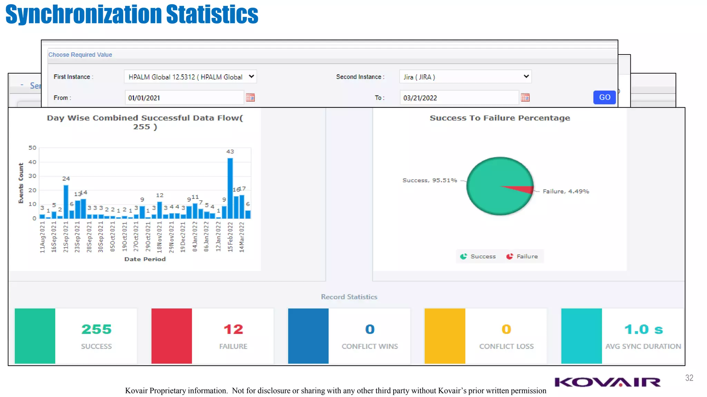Click the teal Avg Sync Duration tile
Viewport: 707px width, 397px height.
pyautogui.click(x=581, y=336)
